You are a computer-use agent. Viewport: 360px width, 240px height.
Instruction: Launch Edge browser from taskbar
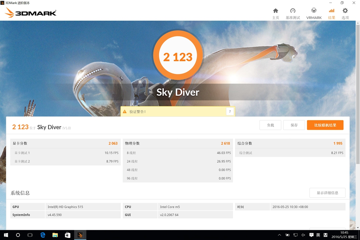(43, 235)
